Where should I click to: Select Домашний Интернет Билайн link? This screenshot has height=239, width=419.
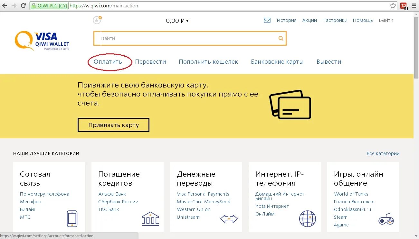[x=280, y=196]
